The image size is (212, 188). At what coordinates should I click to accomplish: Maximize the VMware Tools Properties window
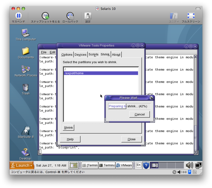[138, 46]
